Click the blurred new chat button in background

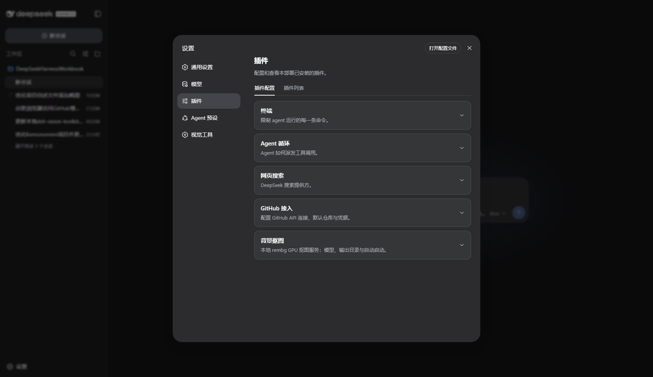coord(54,36)
